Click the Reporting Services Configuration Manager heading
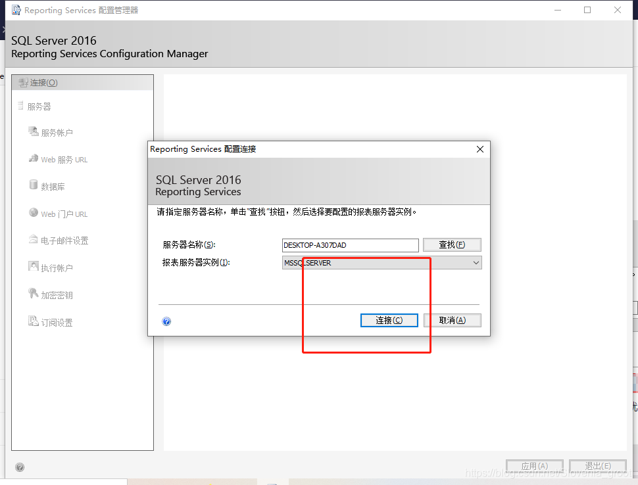 109,54
